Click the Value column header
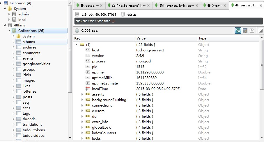This screenshot has width=264, height=142. (x=141, y=38)
